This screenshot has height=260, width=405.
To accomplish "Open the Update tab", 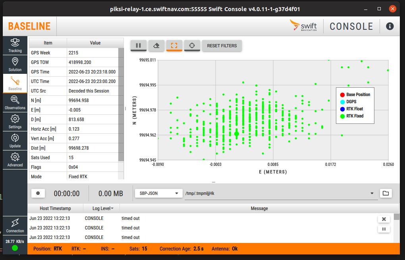I will (x=15, y=141).
